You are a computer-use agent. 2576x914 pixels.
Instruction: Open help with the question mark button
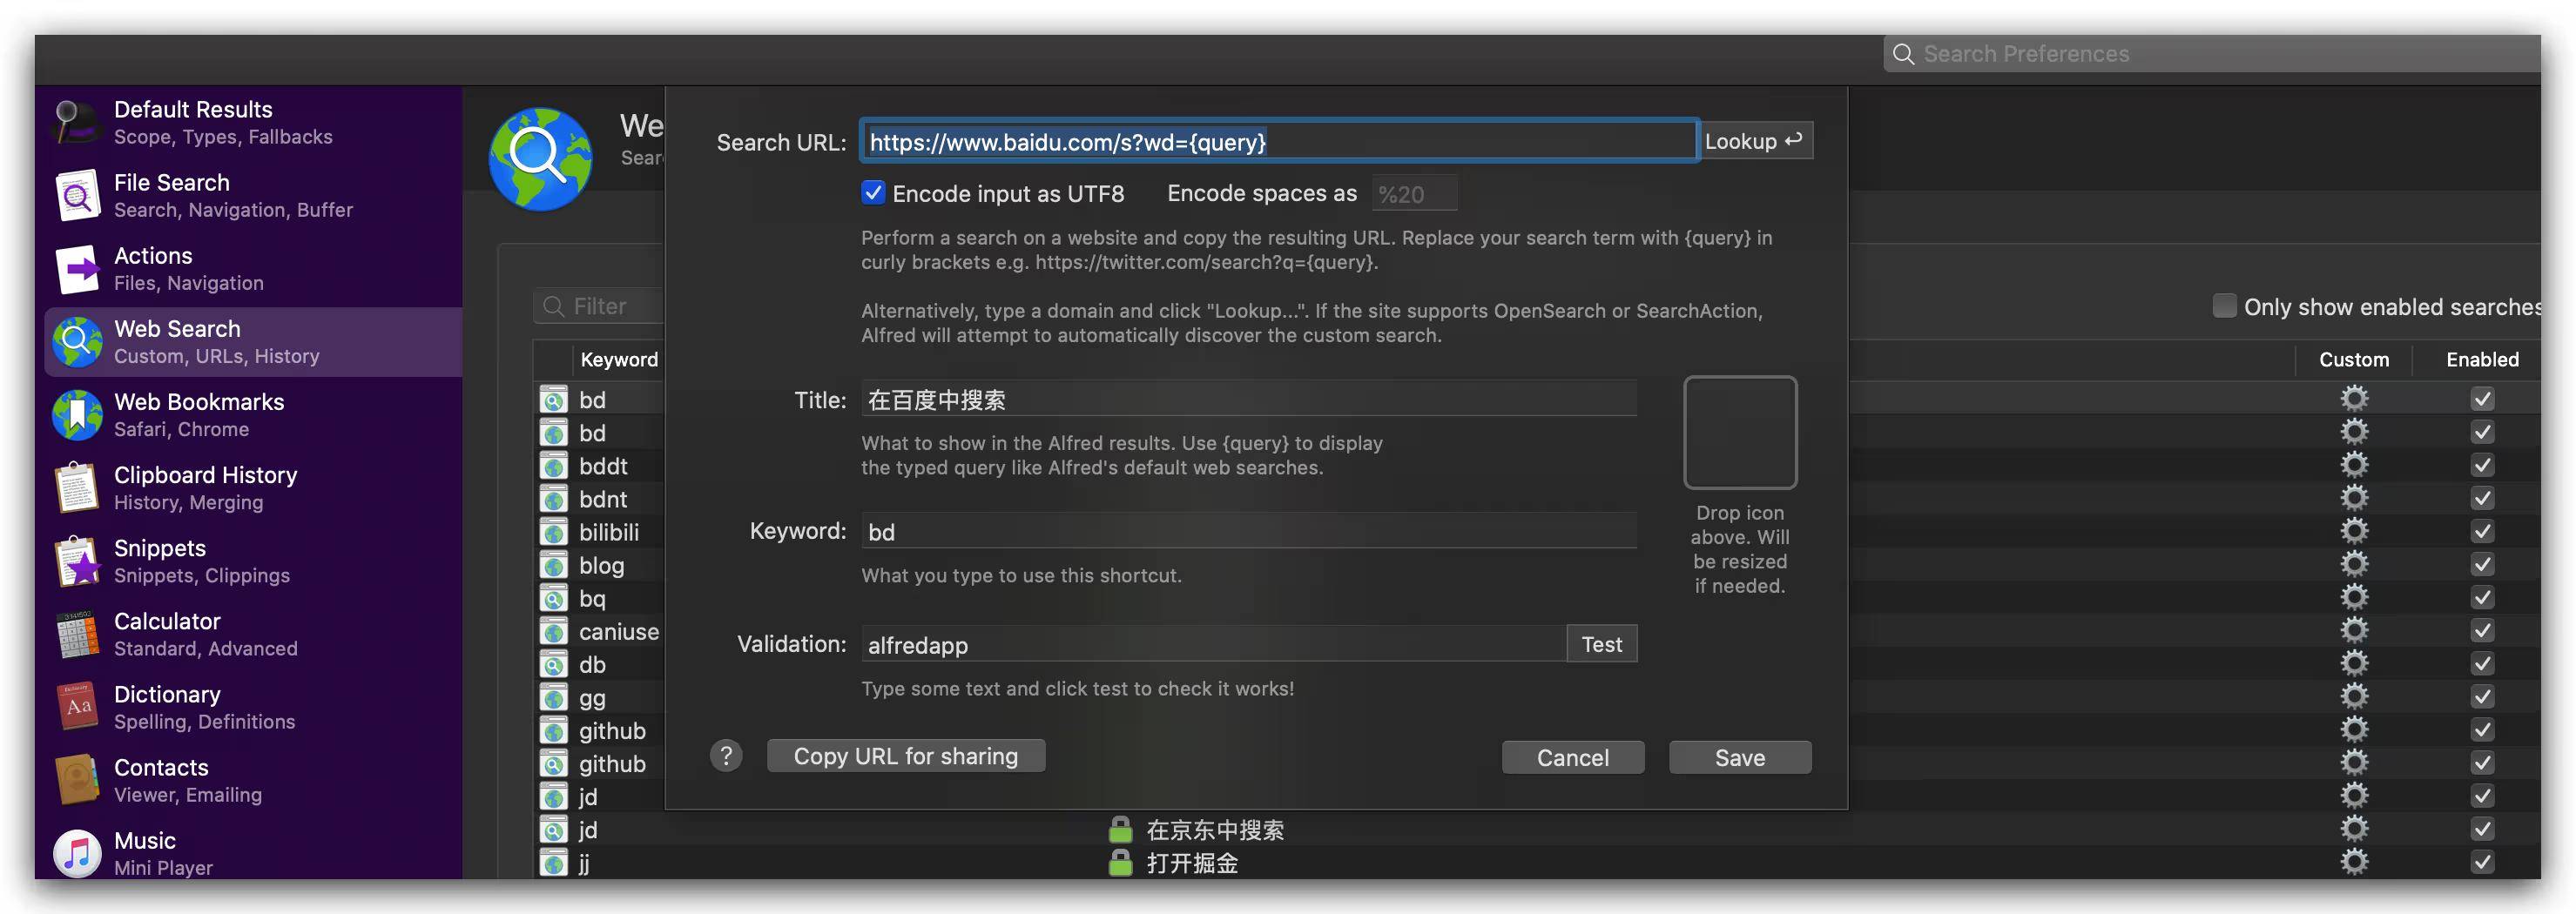(726, 756)
